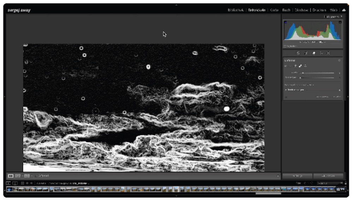Click the filmstrip horizontal scrollbar

268,193
